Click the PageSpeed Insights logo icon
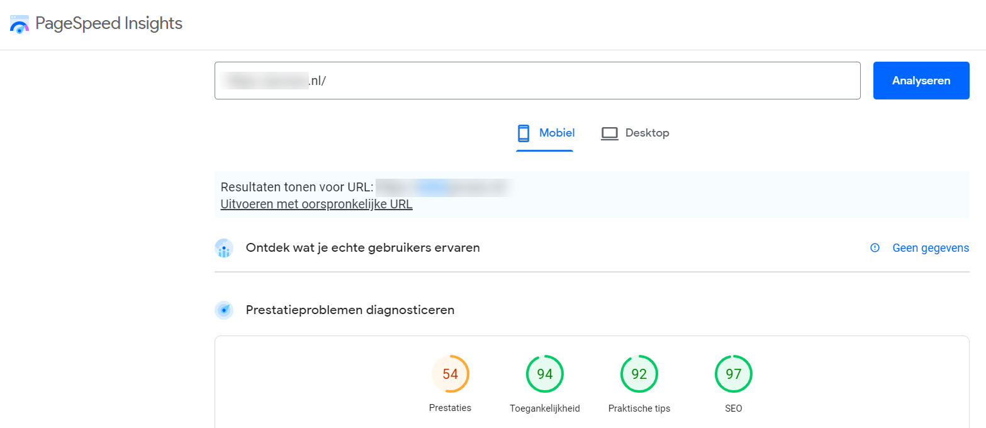 pos(20,25)
